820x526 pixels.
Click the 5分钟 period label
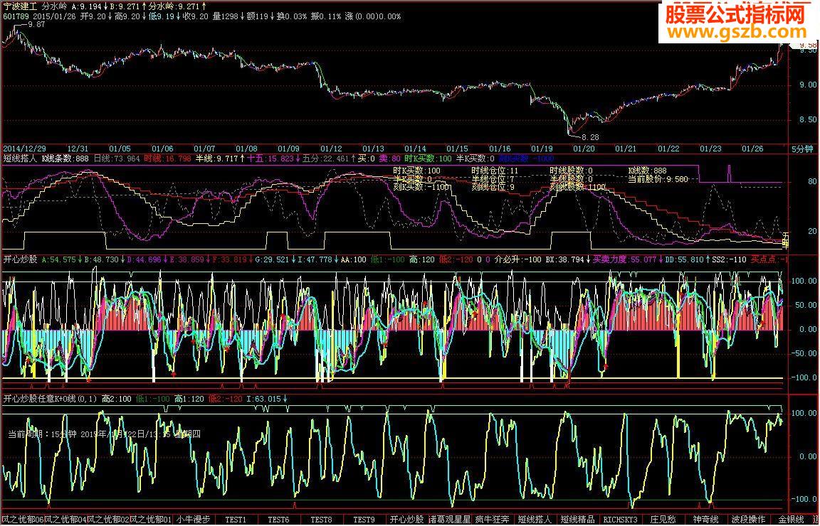tap(804, 148)
